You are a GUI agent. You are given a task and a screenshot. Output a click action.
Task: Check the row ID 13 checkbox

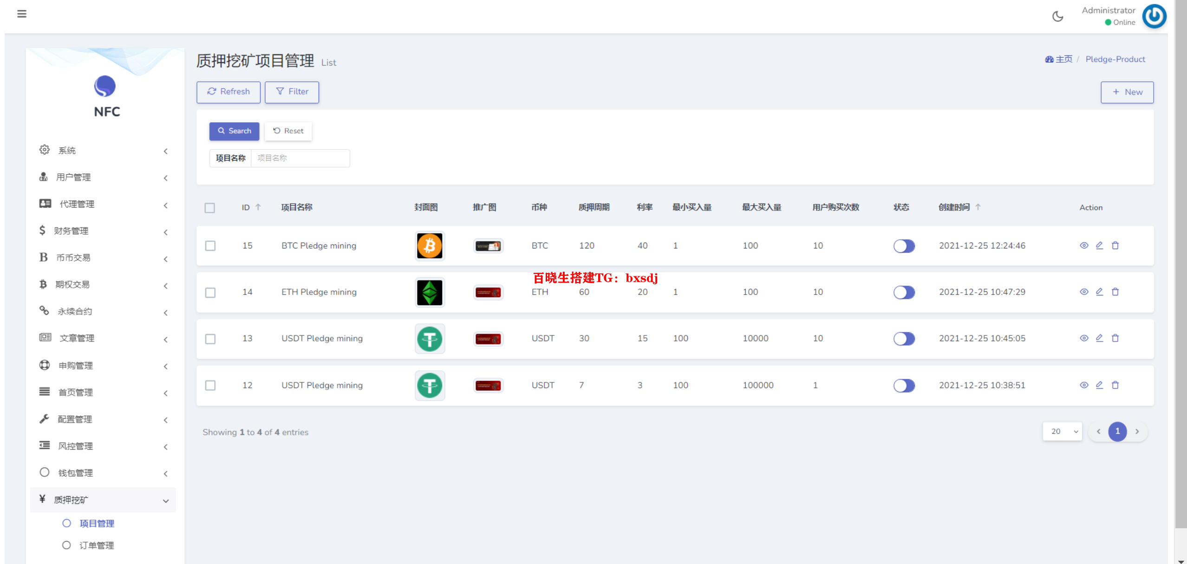click(210, 339)
